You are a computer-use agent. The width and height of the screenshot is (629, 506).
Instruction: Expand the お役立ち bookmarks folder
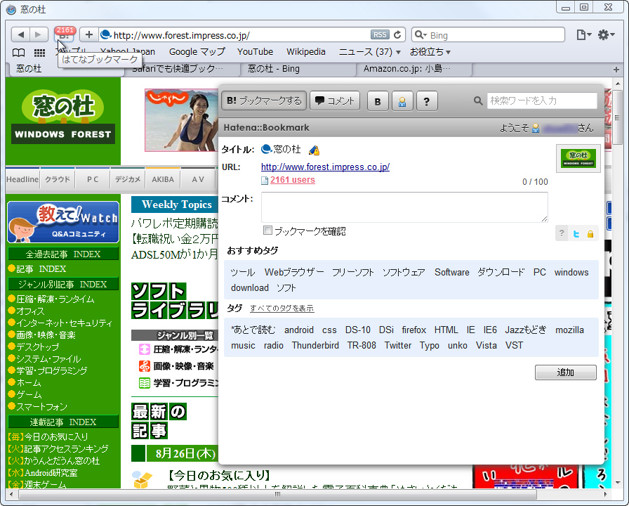(430, 52)
